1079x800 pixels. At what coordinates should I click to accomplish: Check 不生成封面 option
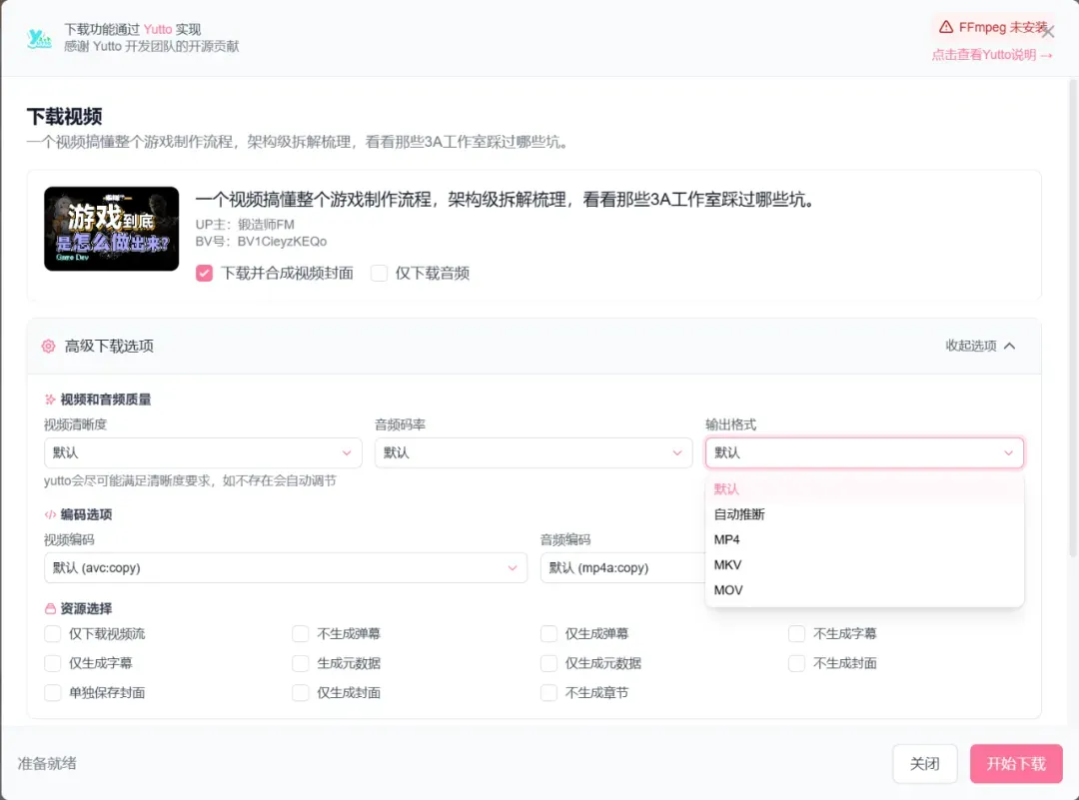(797, 663)
